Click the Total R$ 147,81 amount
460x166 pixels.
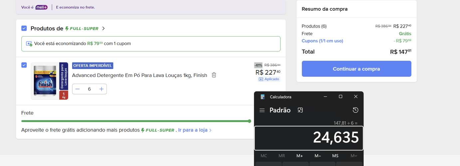click(401, 52)
